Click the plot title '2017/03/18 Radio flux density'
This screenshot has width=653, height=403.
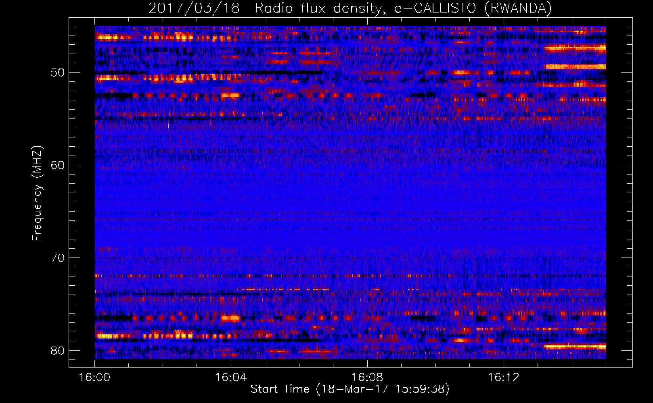[350, 8]
